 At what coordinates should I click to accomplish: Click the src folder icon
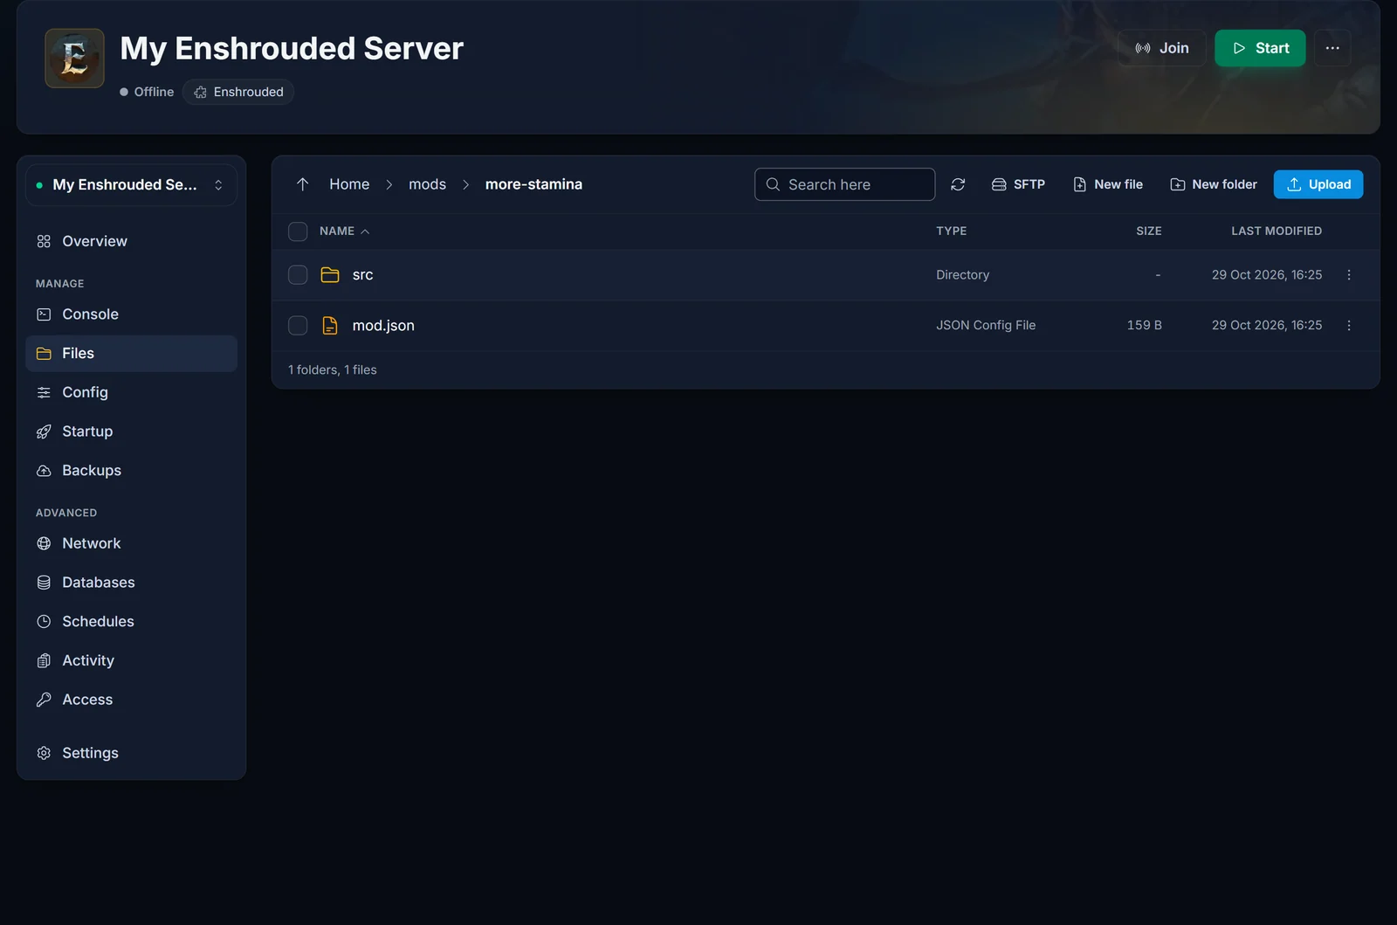[330, 275]
